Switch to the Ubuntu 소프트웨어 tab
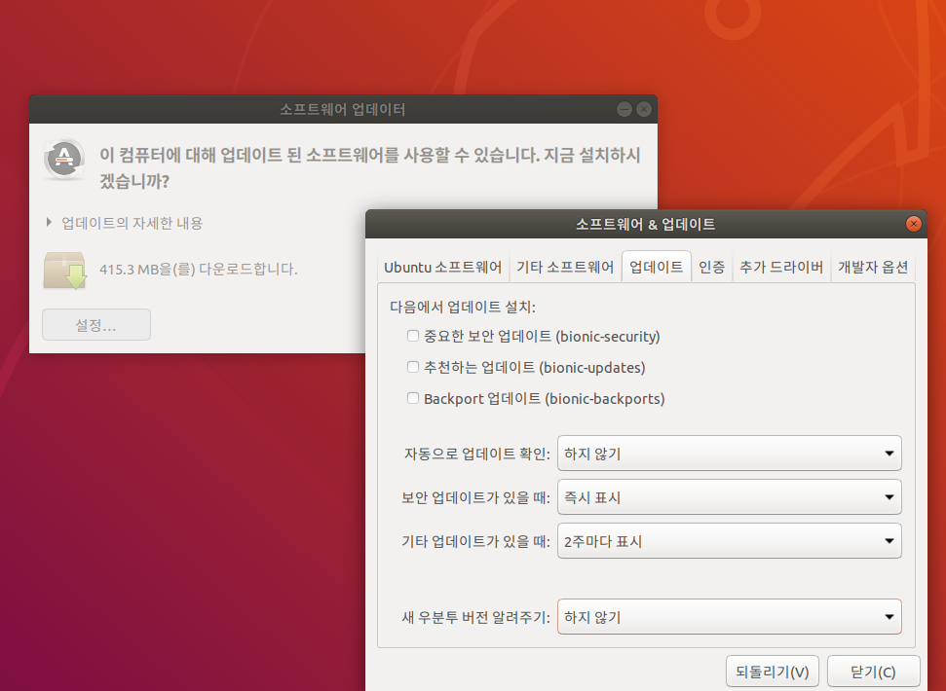The width and height of the screenshot is (946, 691). coord(443,267)
